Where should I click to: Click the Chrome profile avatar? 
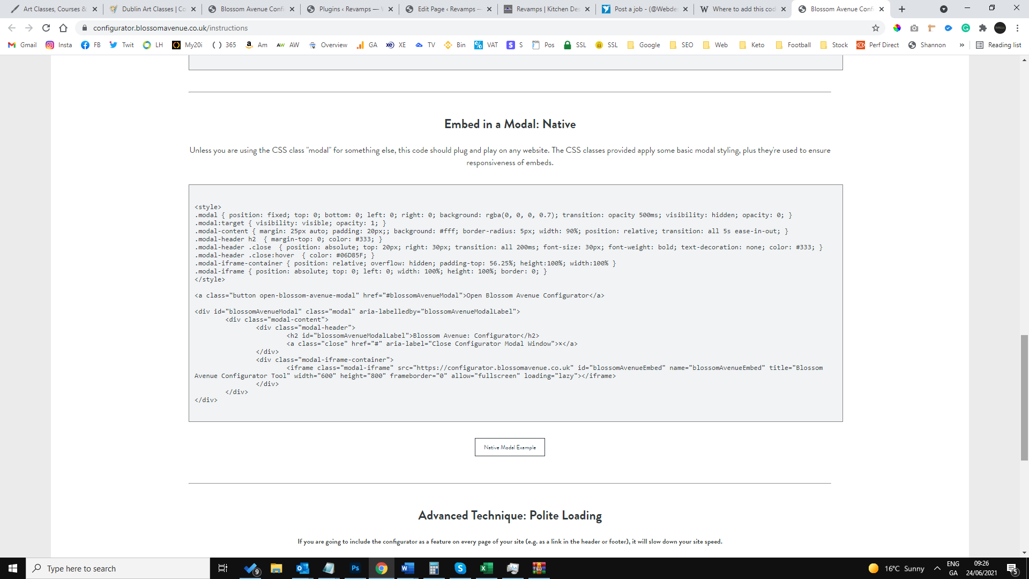tap(1000, 28)
